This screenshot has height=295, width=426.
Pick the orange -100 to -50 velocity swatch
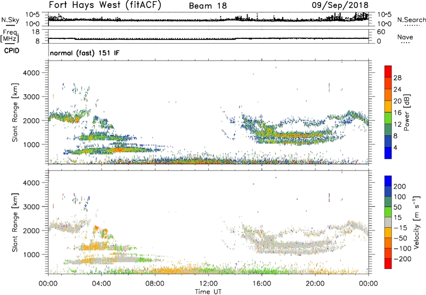coord(388,243)
